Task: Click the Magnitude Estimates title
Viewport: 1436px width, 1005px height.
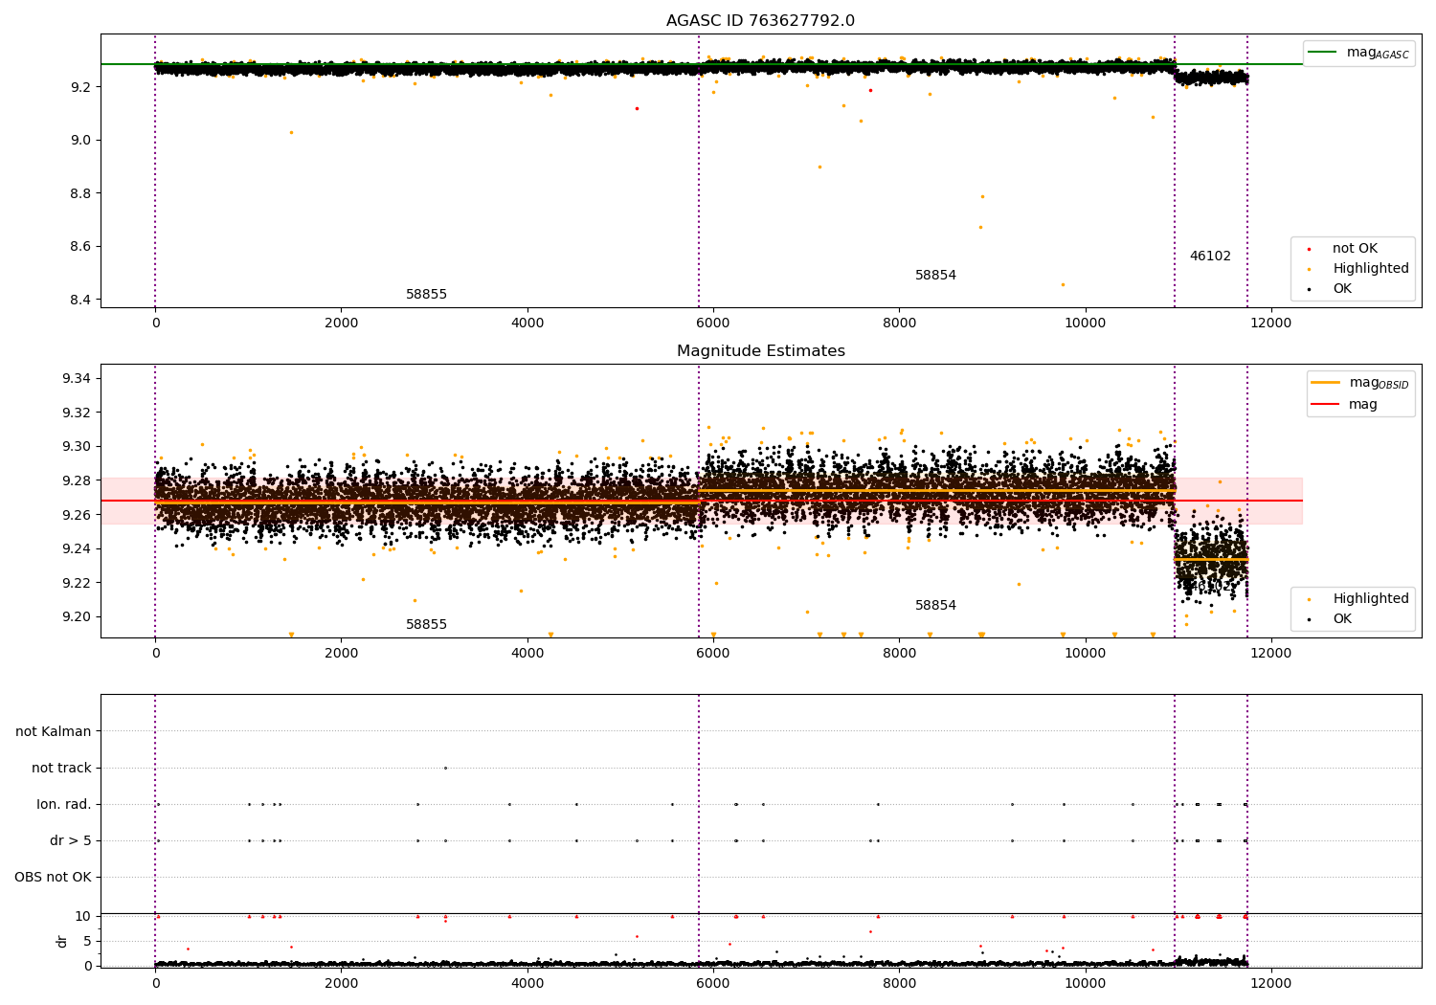Action: pyautogui.click(x=760, y=351)
